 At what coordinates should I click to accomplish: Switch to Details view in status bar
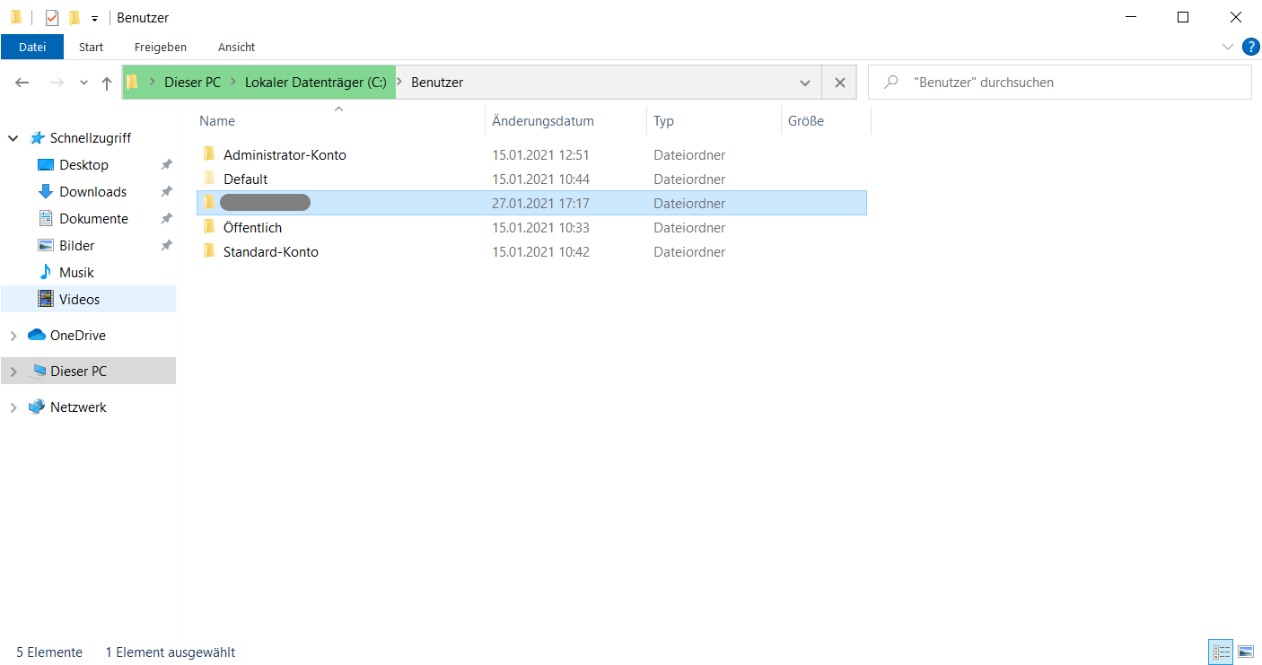coord(1221,652)
